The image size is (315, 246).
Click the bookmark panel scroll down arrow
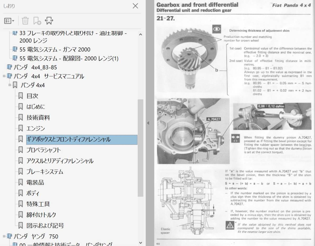(x=140, y=243)
